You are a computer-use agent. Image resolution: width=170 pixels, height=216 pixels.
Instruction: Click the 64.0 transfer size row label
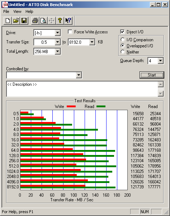[x=15, y=150]
